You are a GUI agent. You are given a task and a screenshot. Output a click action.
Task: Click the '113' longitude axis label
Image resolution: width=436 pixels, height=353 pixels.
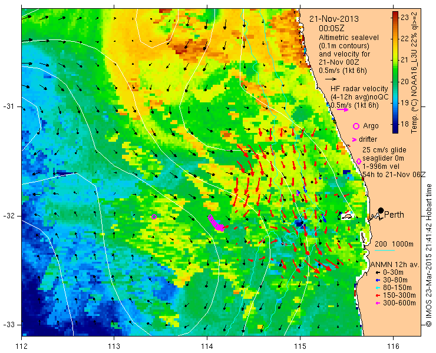pos(114,347)
